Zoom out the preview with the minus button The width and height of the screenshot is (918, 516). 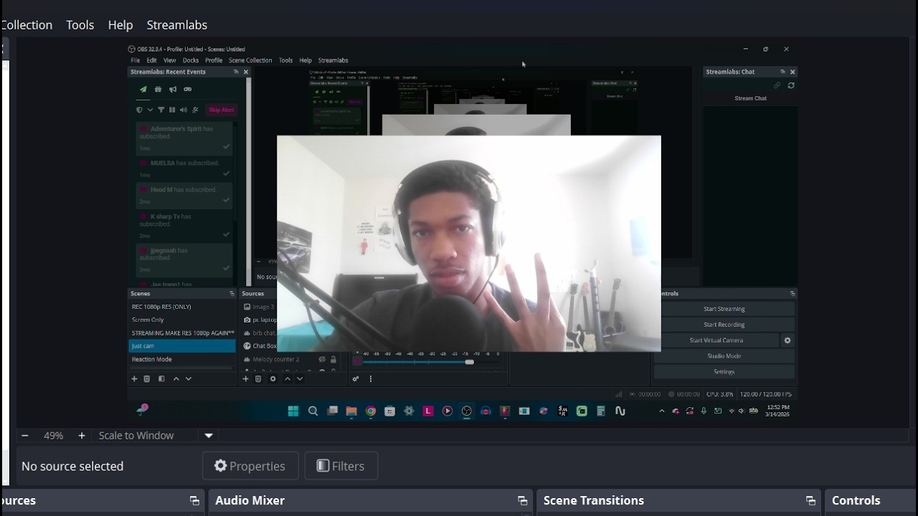(x=25, y=436)
